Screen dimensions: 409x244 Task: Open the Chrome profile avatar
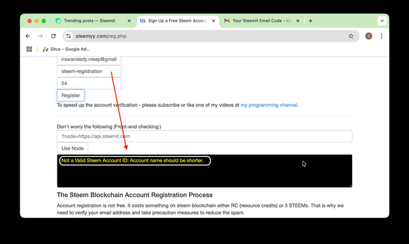pos(369,36)
